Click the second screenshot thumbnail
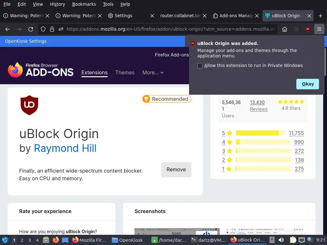The image size is (327, 245). (265, 232)
